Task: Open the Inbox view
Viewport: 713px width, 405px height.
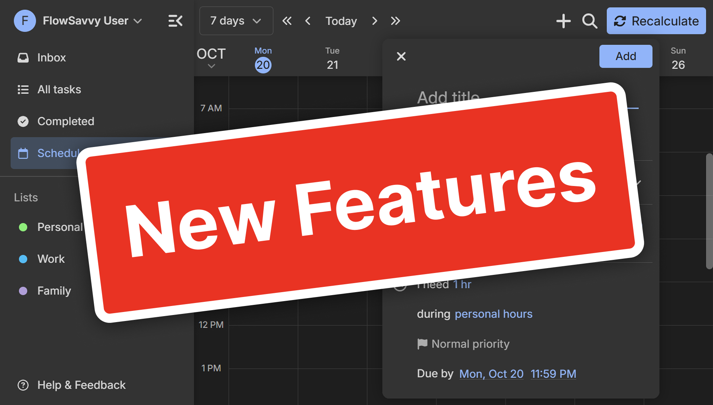Action: pos(51,58)
